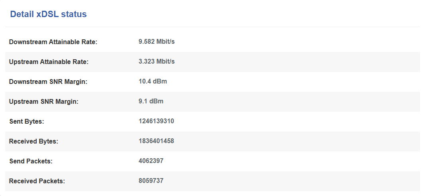The image size is (424, 196).
Task: Select the Downstream Attainable Rate label
Action: point(53,42)
